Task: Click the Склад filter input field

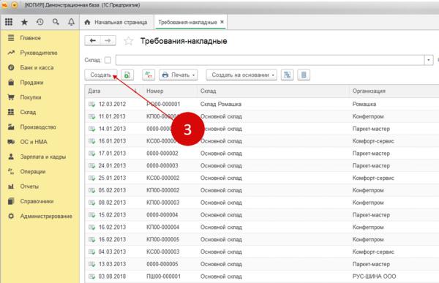Action: coord(270,60)
